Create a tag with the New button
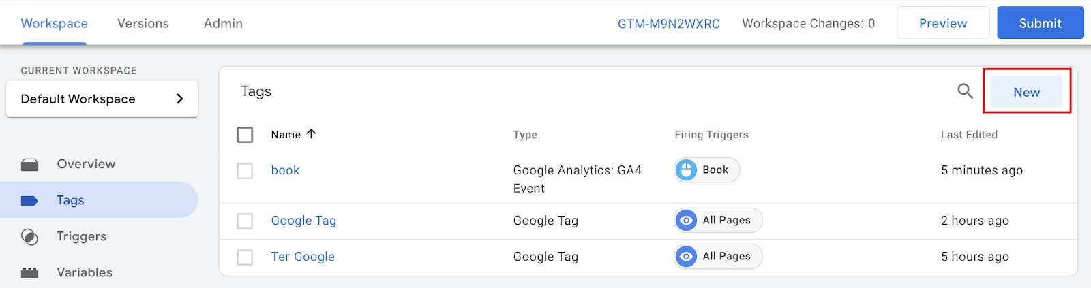1091x288 pixels. point(1027,92)
